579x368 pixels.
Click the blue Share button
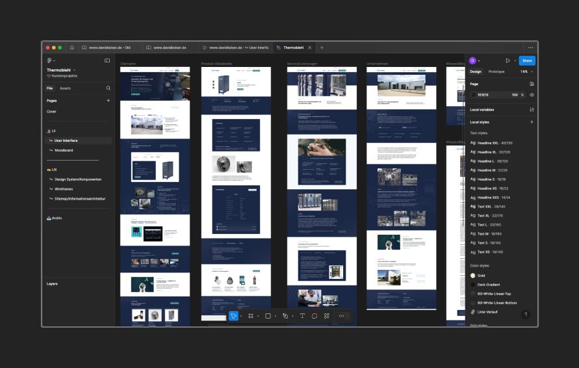(527, 60)
